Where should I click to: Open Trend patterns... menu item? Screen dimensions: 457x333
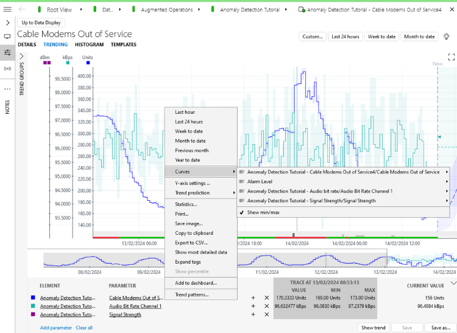(x=201, y=295)
